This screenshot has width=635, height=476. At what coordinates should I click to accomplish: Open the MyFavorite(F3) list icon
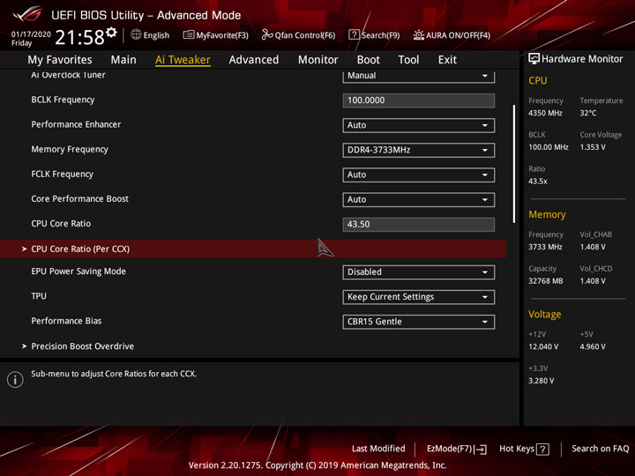click(x=189, y=34)
